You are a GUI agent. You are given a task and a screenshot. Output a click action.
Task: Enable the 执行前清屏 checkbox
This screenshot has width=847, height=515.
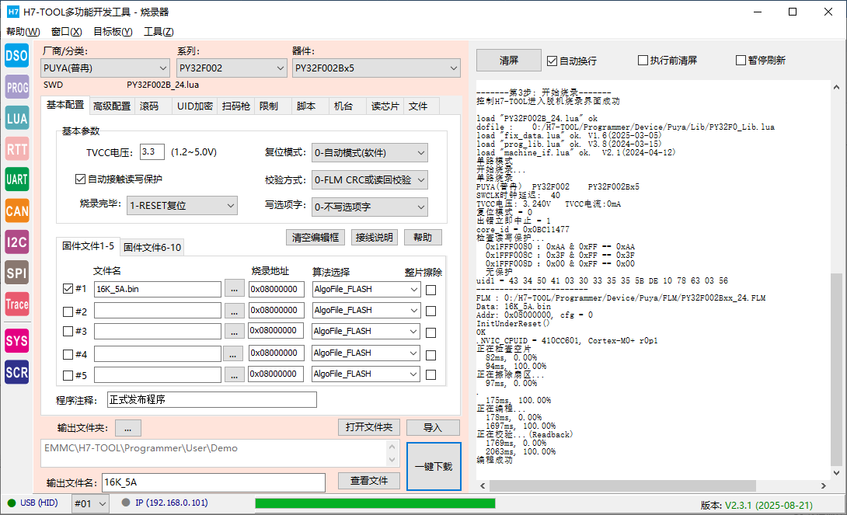pyautogui.click(x=643, y=61)
